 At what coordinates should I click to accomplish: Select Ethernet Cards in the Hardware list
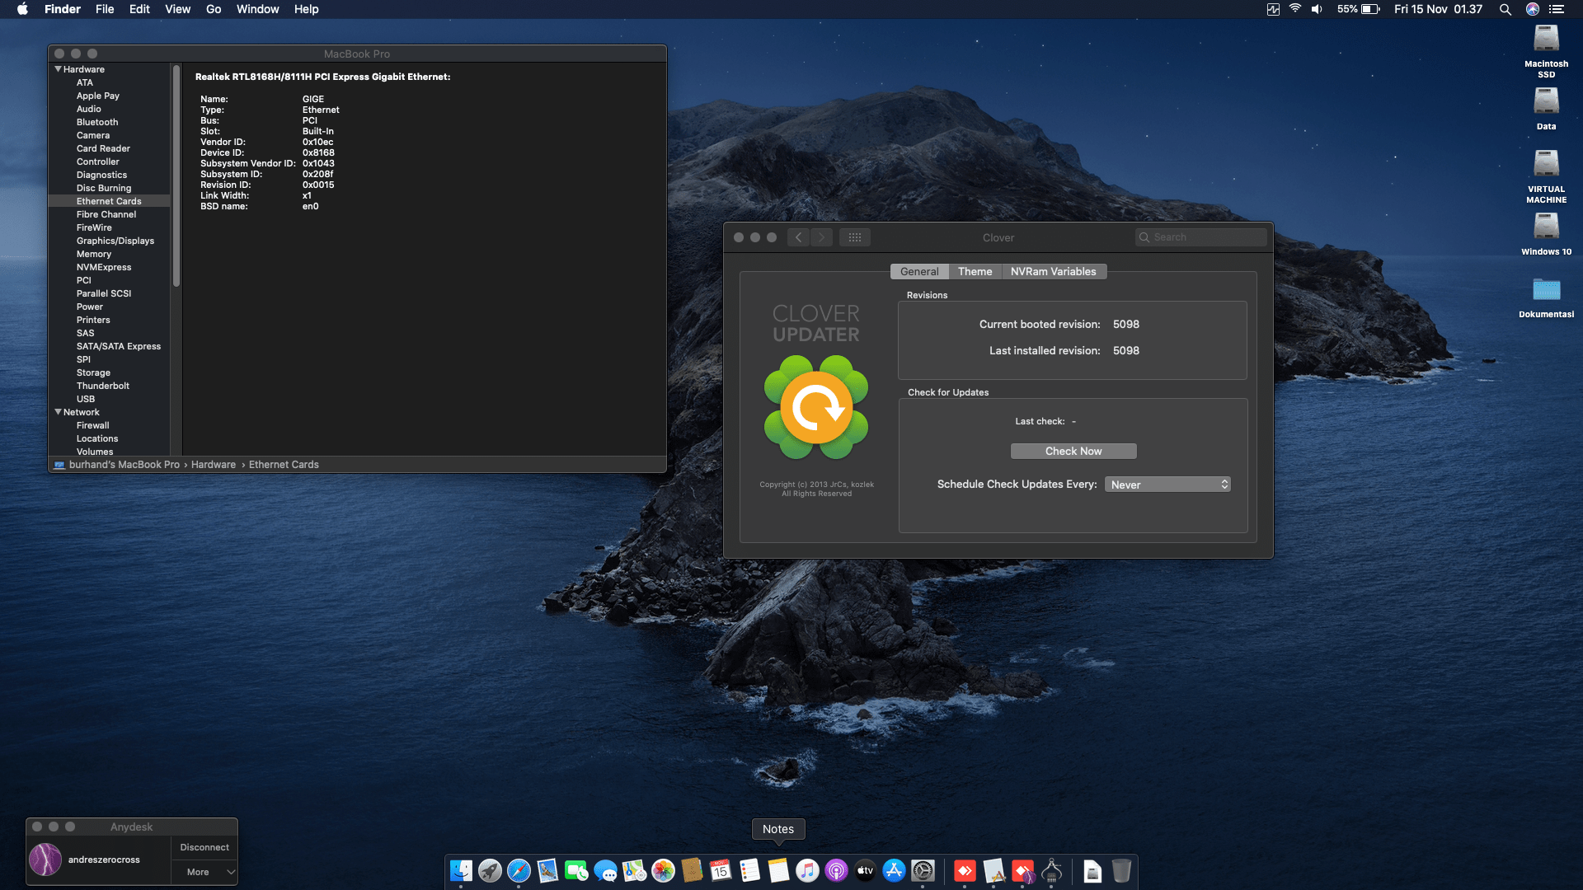(x=108, y=200)
